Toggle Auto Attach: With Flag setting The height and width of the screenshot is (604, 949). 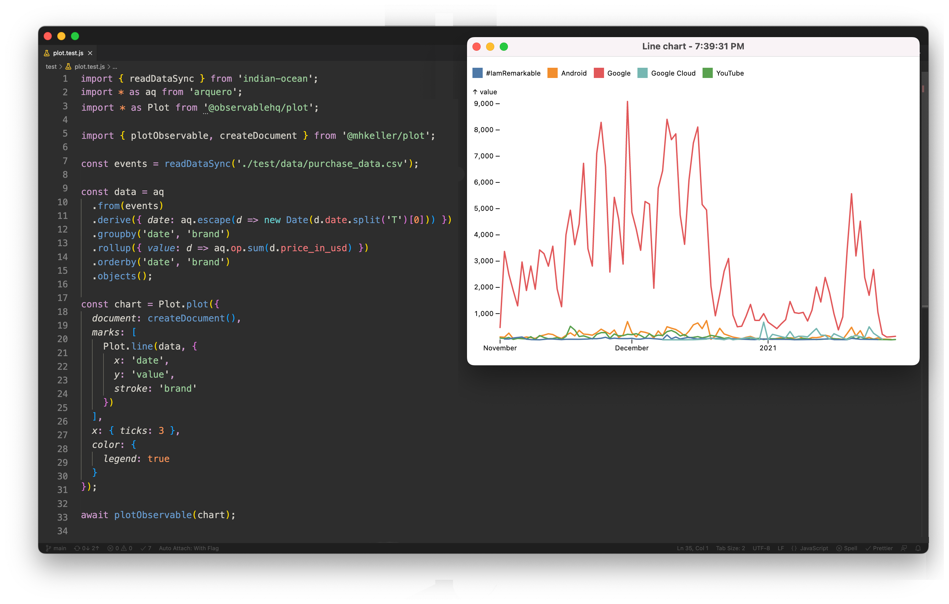tap(189, 548)
